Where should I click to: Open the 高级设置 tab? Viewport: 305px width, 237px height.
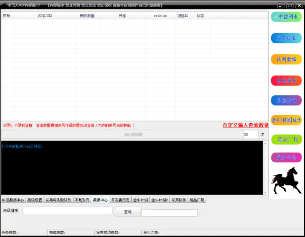pyautogui.click(x=34, y=200)
